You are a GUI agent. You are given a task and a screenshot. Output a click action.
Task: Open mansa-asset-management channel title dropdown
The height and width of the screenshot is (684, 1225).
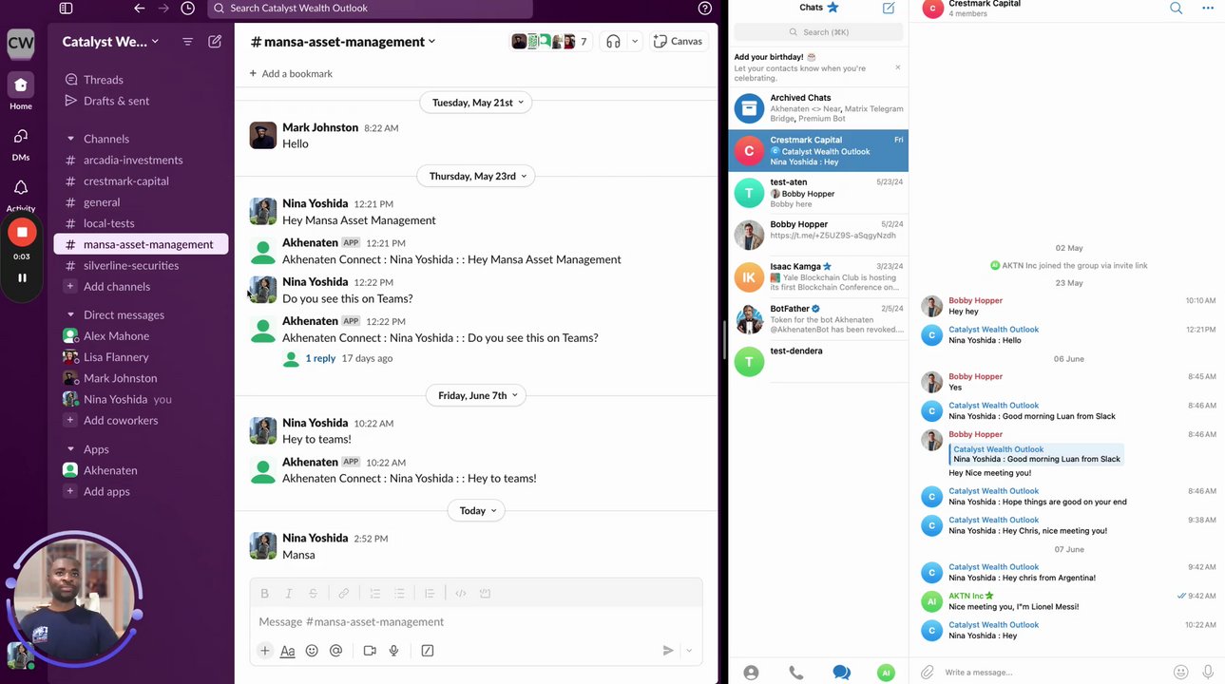[343, 42]
